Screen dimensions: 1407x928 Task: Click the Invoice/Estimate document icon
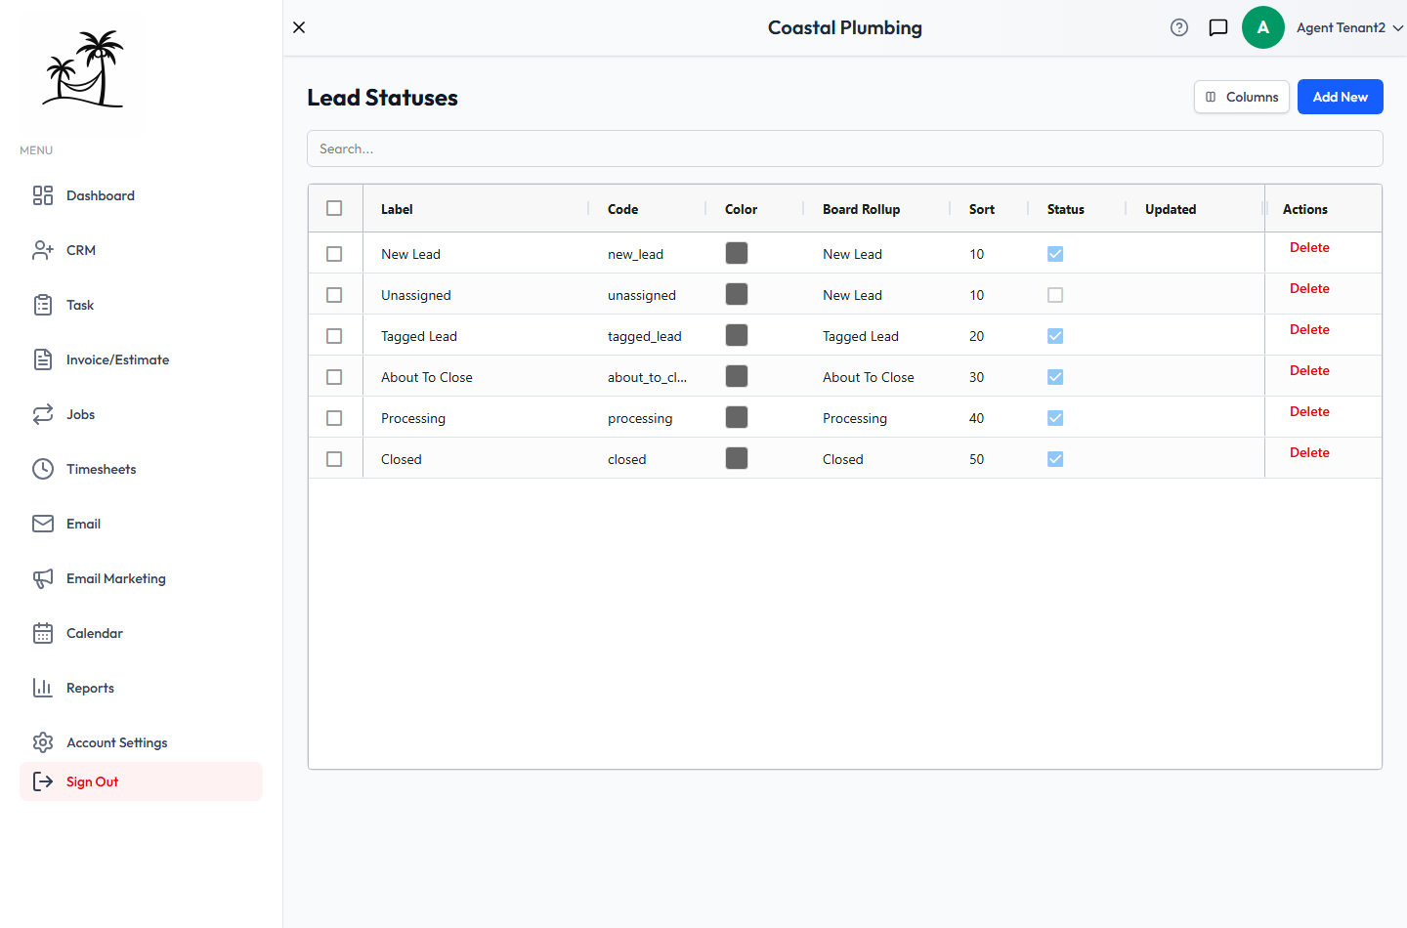pyautogui.click(x=43, y=359)
